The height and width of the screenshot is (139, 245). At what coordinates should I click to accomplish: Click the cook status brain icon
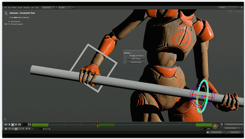click(x=208, y=132)
